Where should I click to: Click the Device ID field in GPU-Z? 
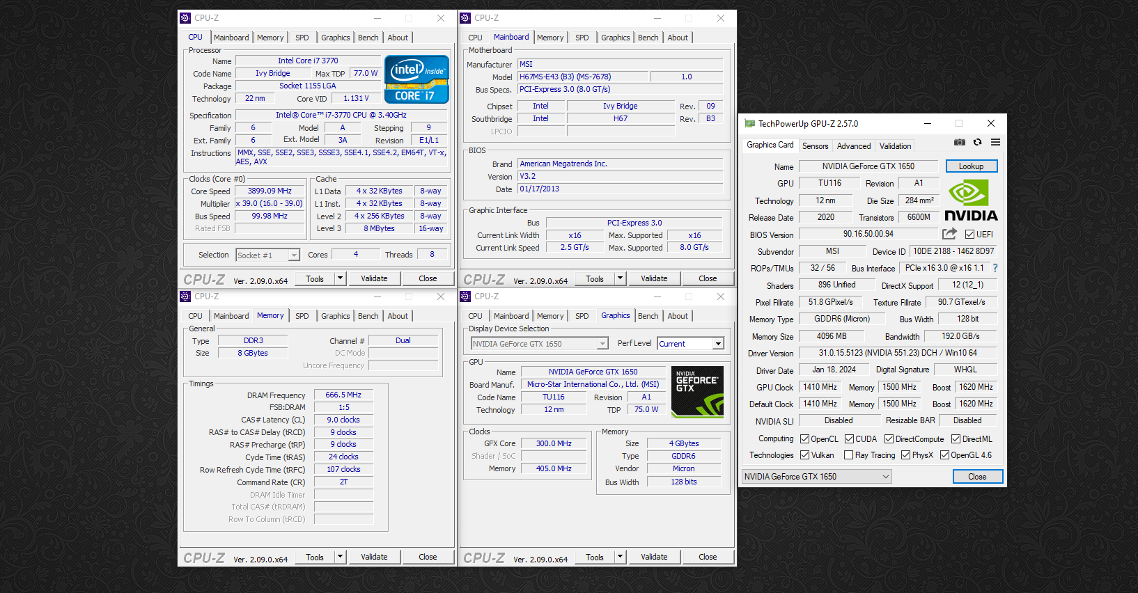(953, 251)
